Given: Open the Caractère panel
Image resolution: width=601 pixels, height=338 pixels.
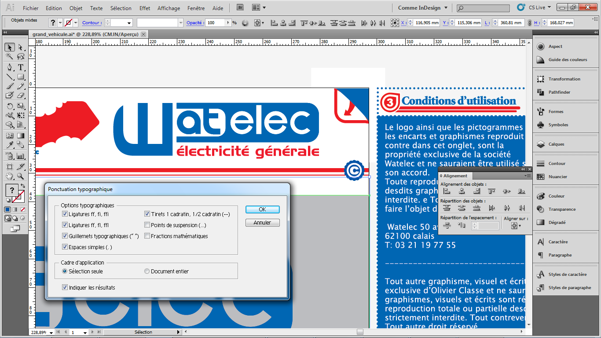Looking at the screenshot, I should pyautogui.click(x=558, y=242).
